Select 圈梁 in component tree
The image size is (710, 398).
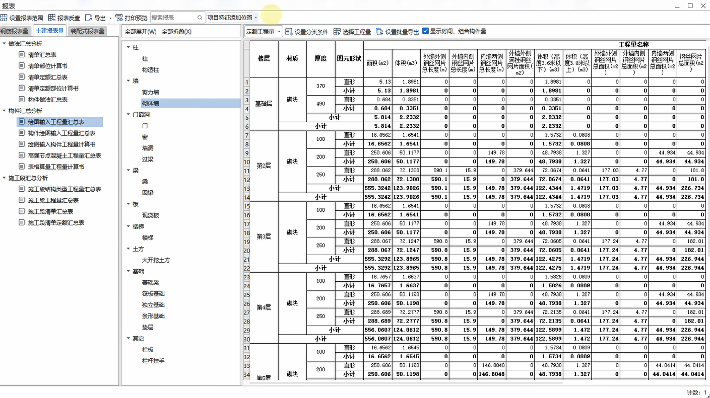coord(148,193)
